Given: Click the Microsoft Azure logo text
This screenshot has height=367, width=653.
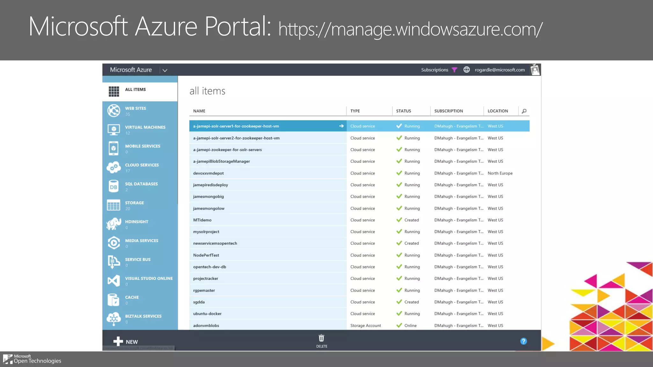Looking at the screenshot, I should (131, 70).
